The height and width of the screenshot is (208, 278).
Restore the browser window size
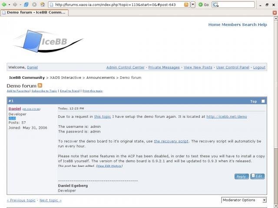[267, 5]
